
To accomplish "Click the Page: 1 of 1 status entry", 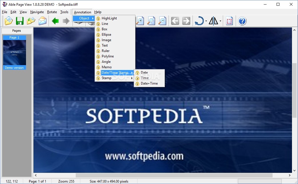I will (37, 181).
